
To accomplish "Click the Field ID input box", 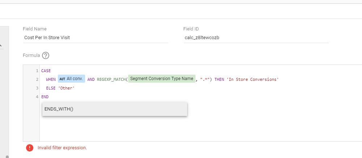I will (256, 37).
